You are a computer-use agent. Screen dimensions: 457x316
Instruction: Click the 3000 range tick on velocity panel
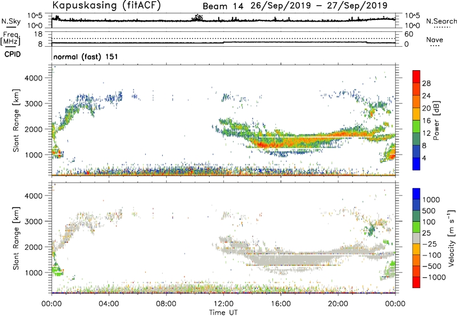click(33, 221)
